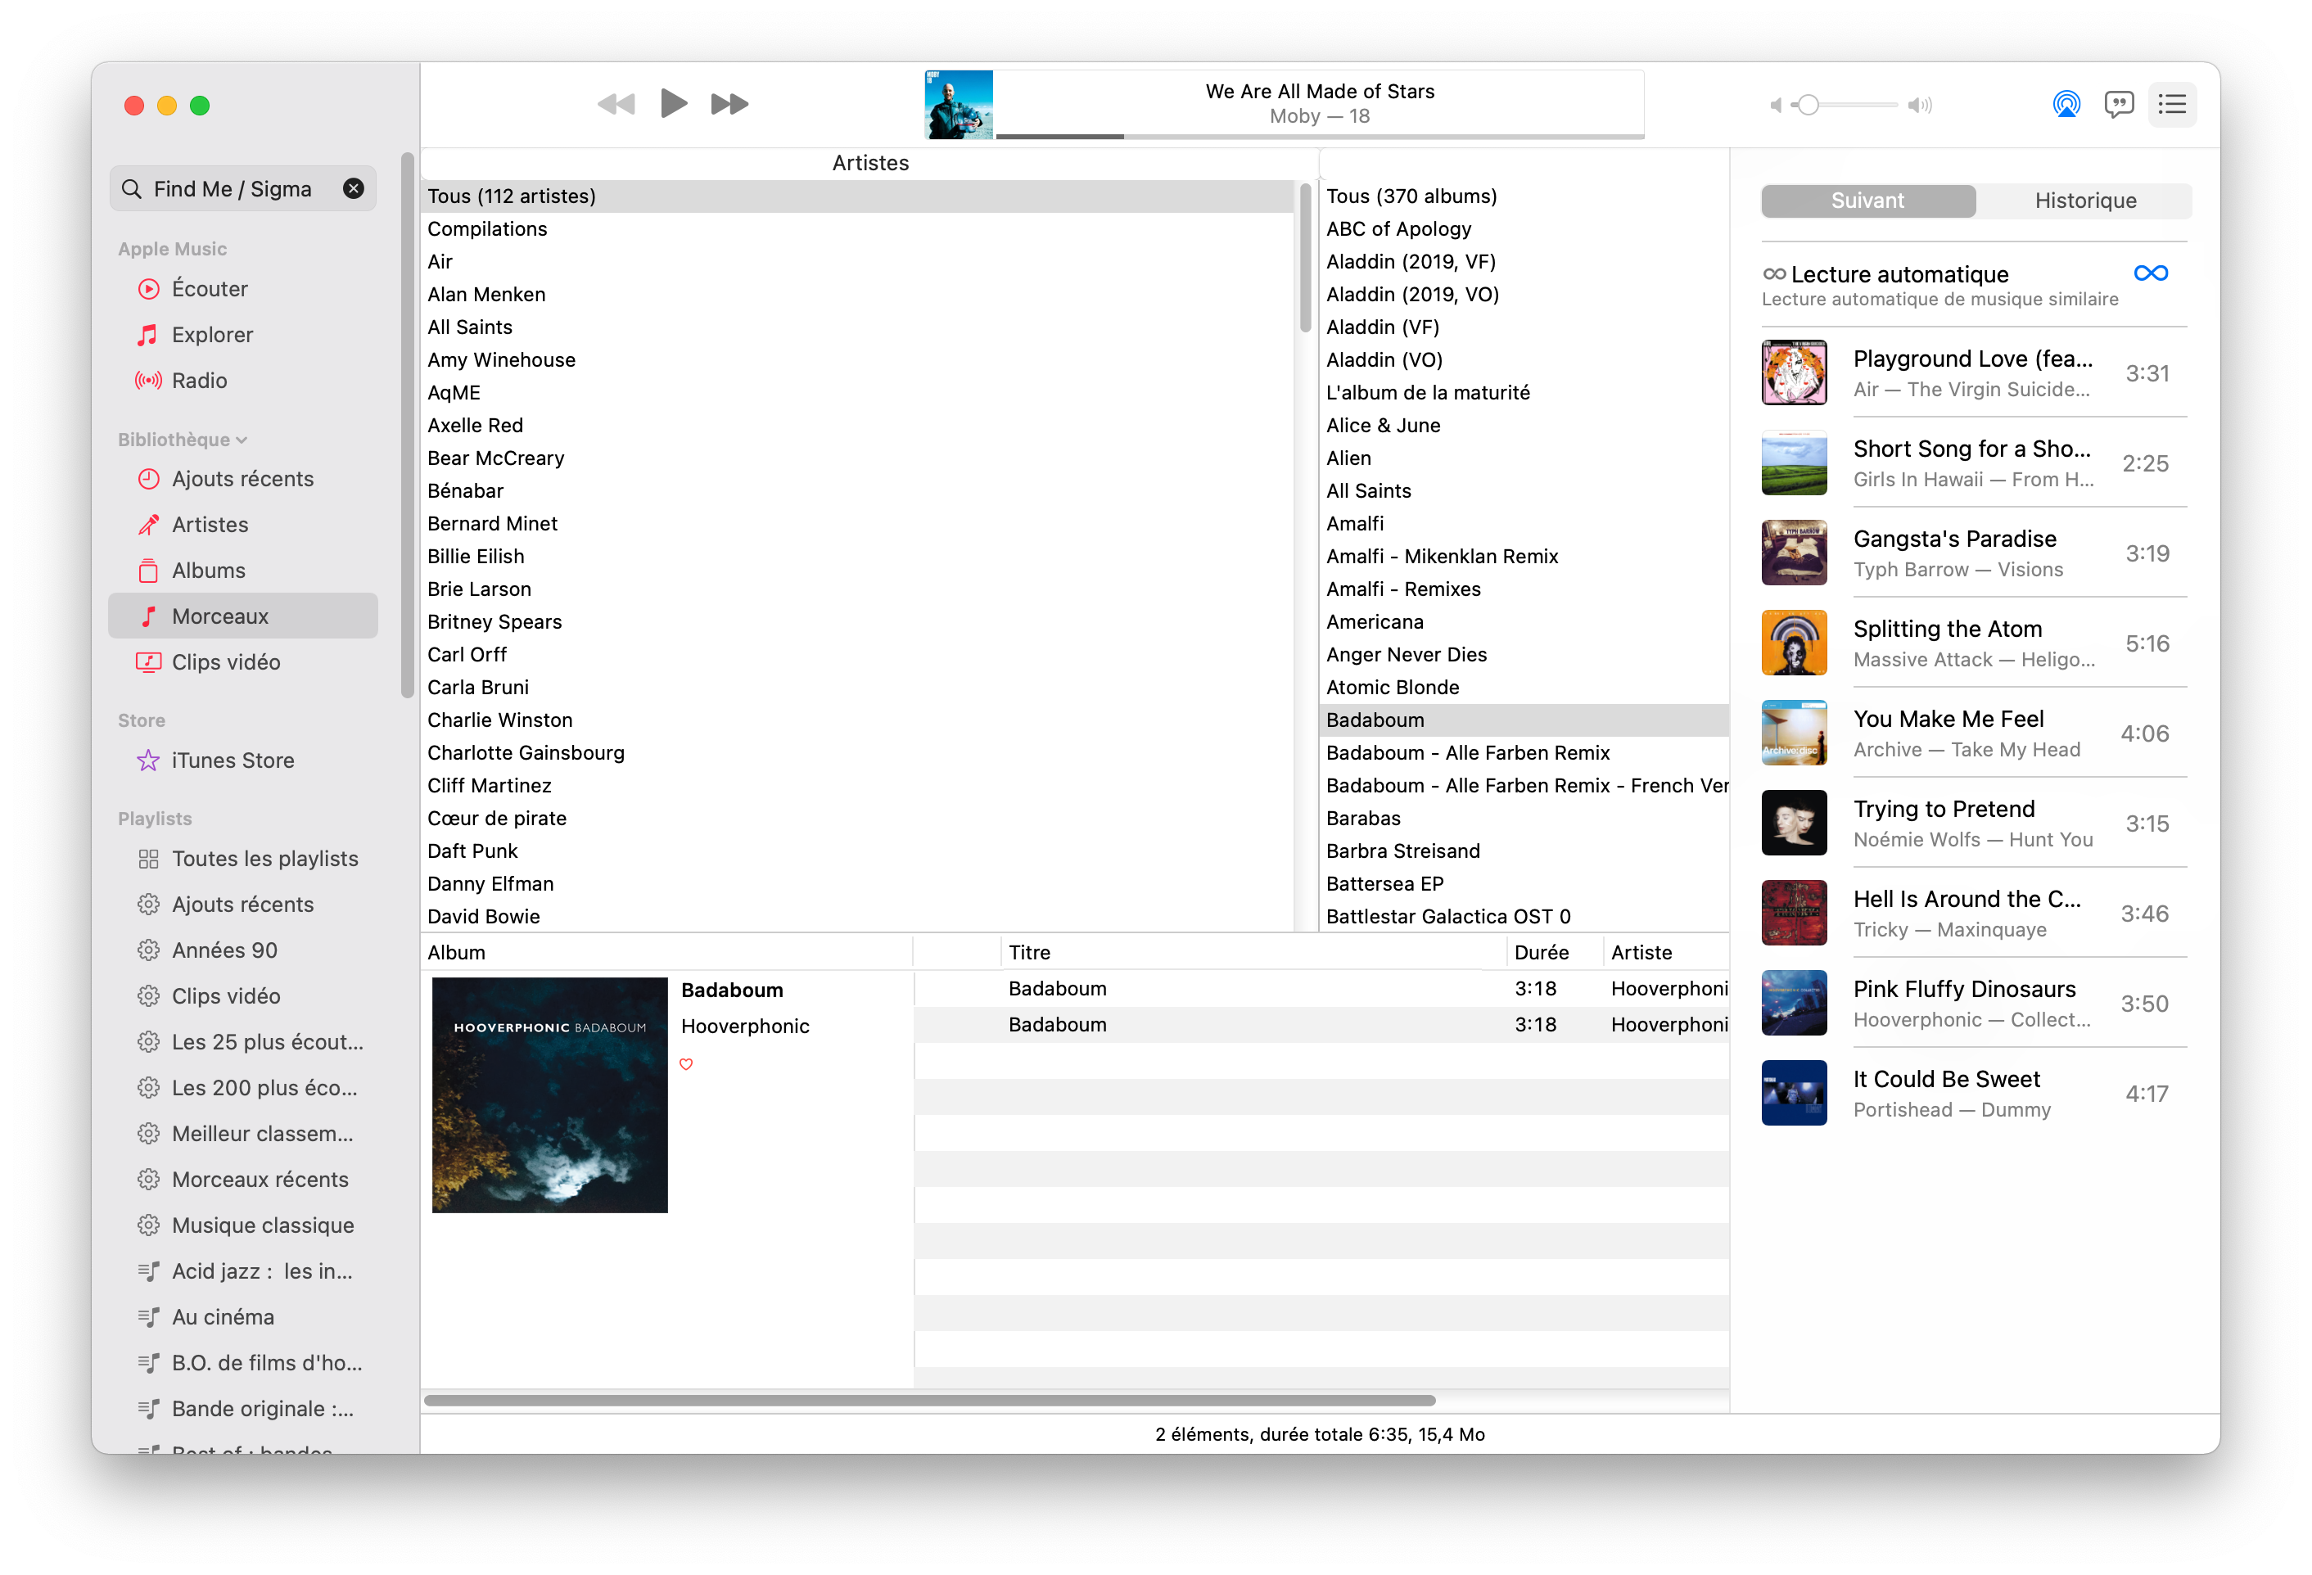Sort by the Album column header
This screenshot has width=2312, height=1575.
[666, 952]
